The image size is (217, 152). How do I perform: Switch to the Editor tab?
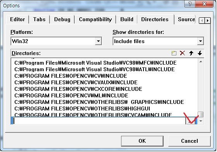[x=17, y=19]
